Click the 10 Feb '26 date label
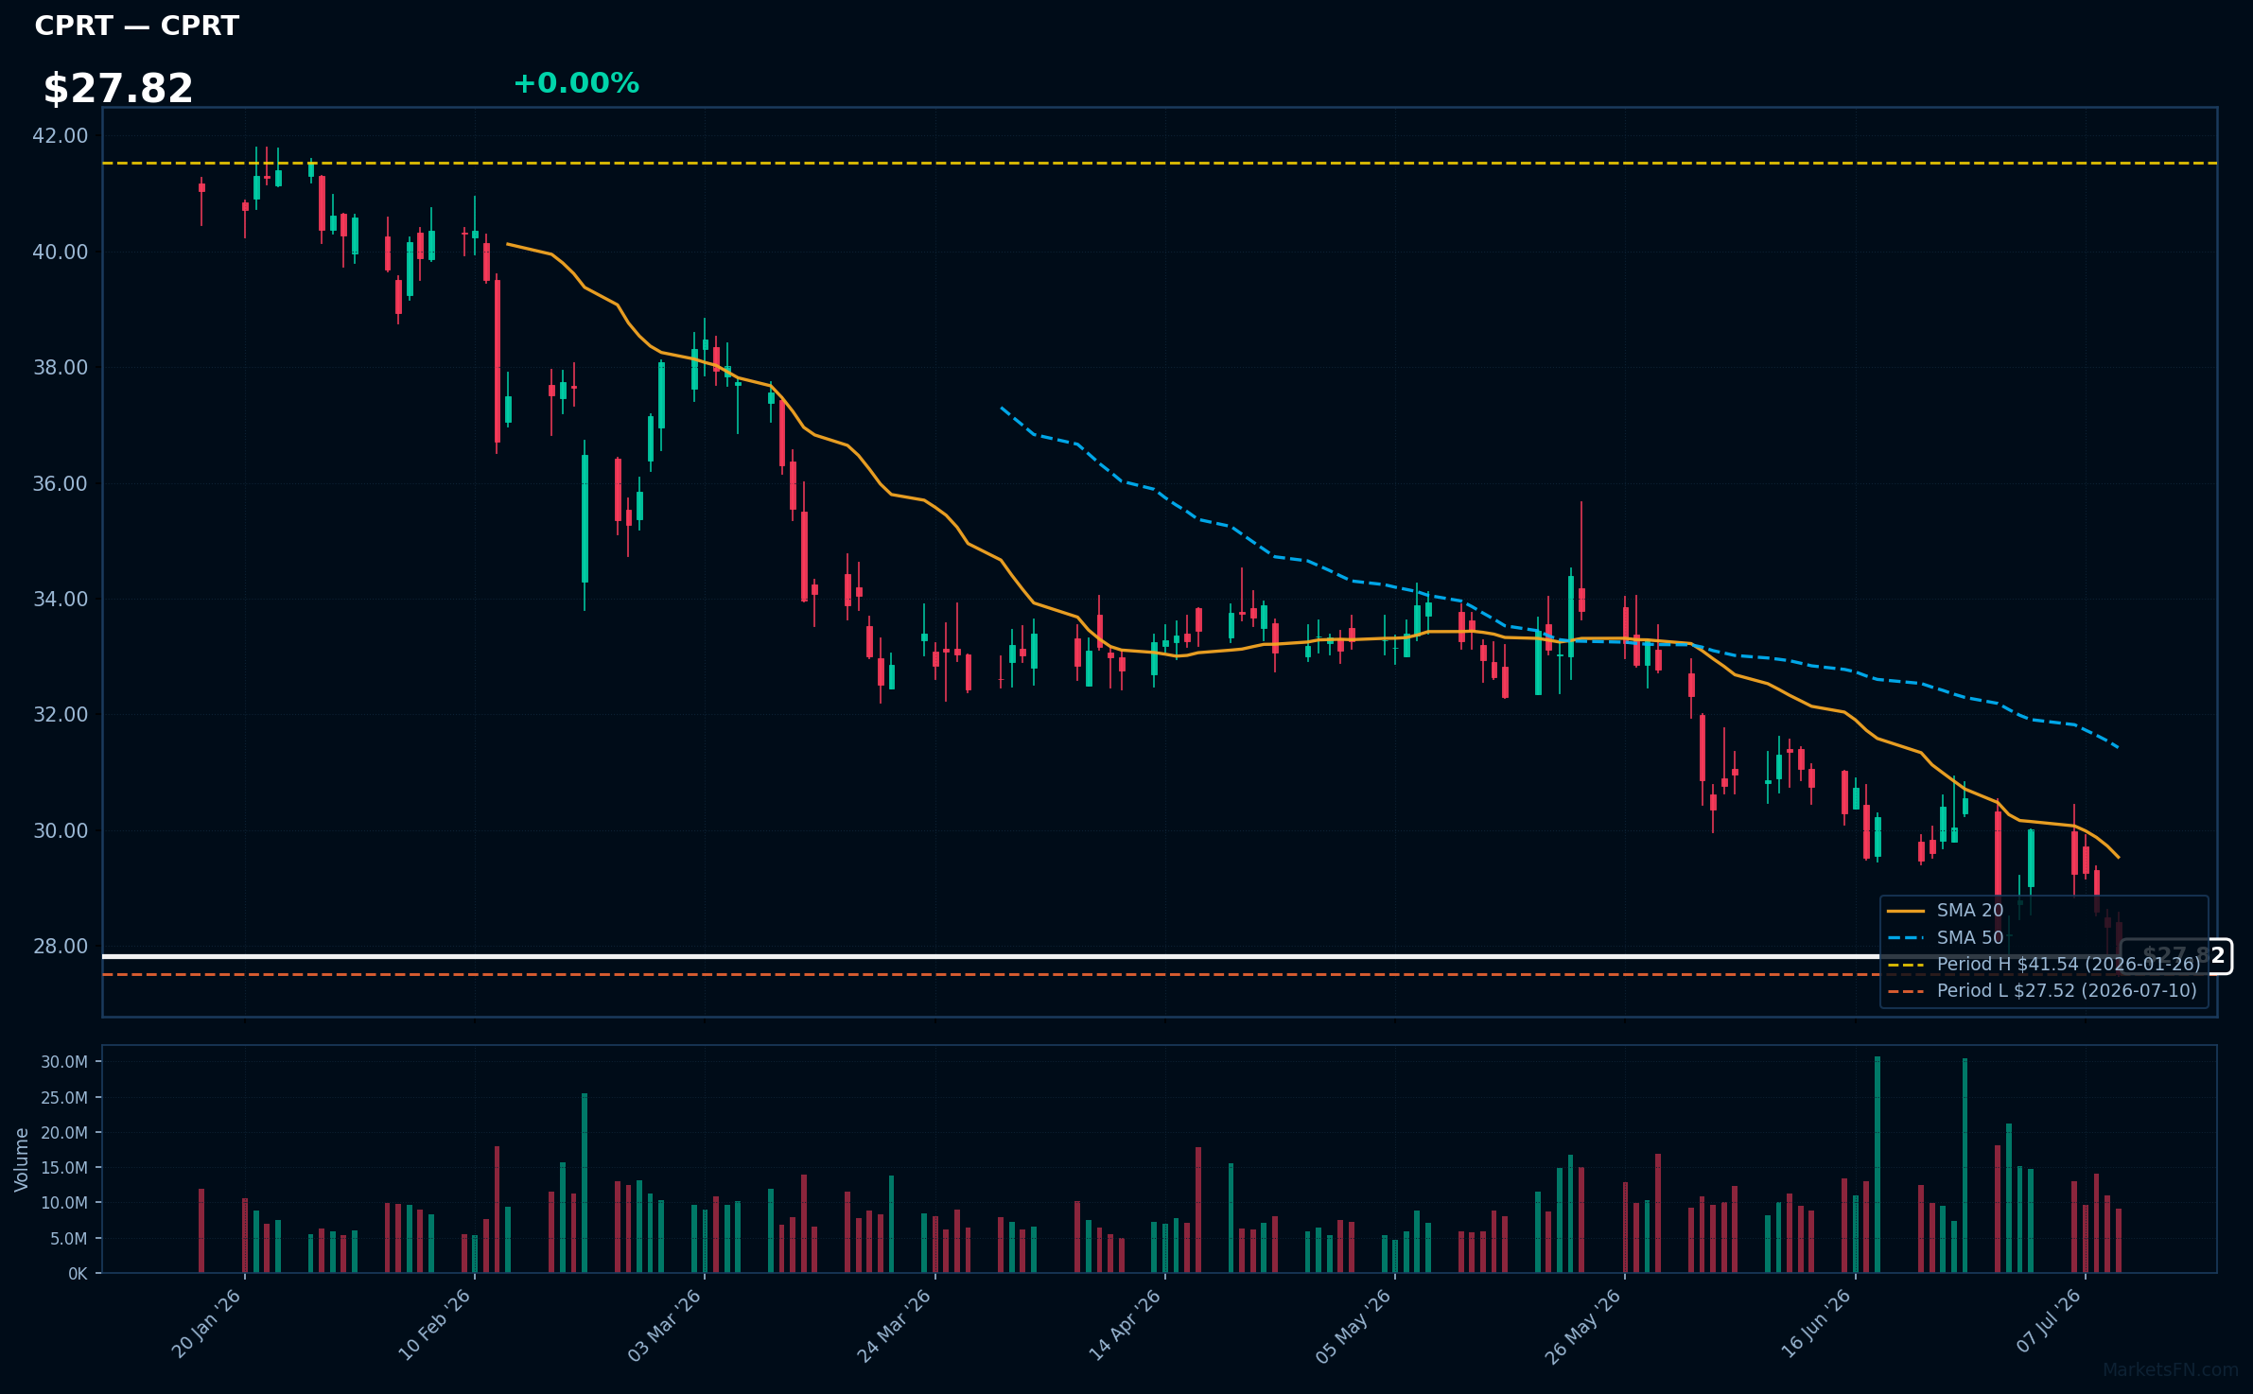Viewport: 2253px width, 1394px height. pyautogui.click(x=434, y=1324)
